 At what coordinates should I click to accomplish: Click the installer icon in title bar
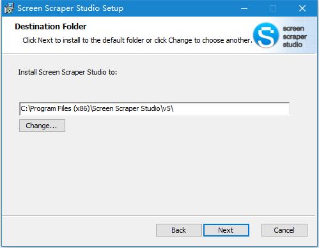tap(9, 8)
